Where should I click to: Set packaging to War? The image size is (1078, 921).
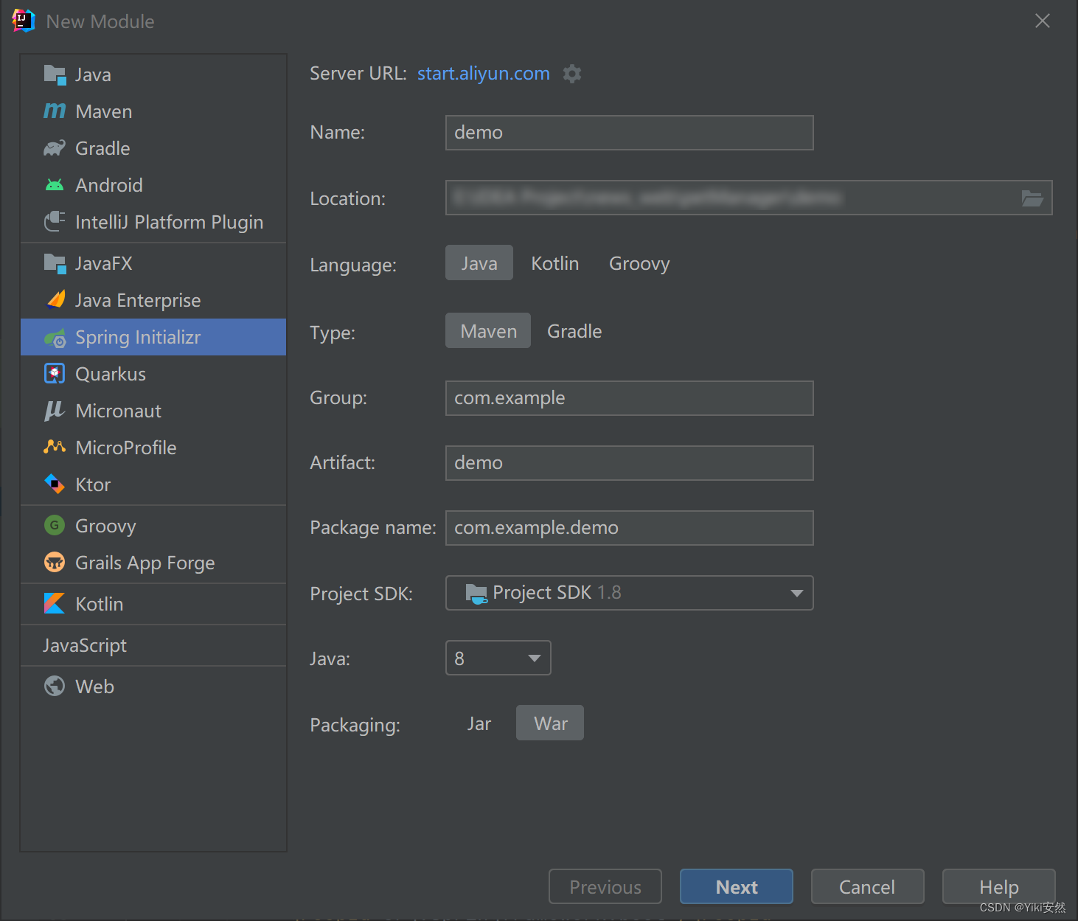tap(550, 723)
